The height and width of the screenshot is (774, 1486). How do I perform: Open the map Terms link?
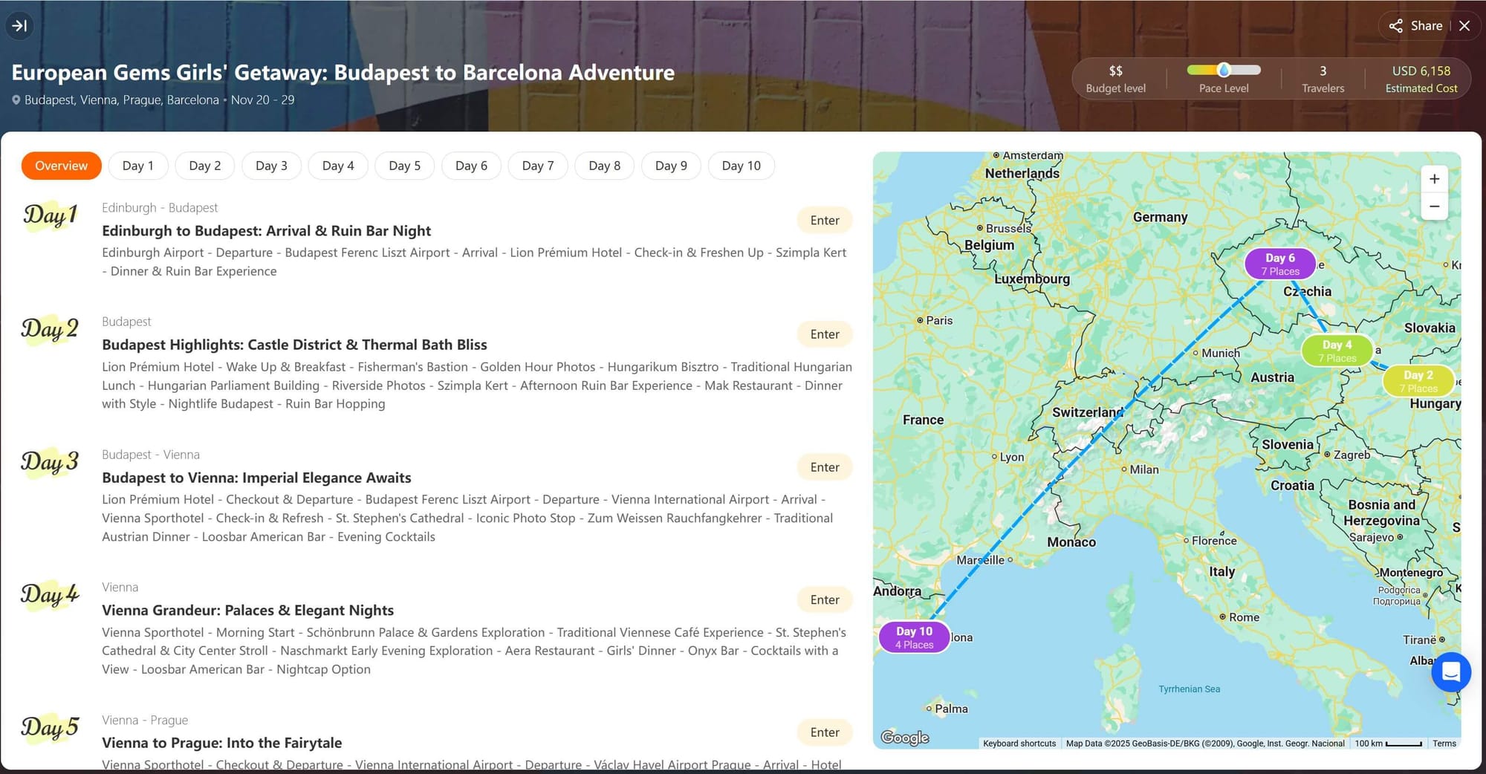pos(1444,744)
